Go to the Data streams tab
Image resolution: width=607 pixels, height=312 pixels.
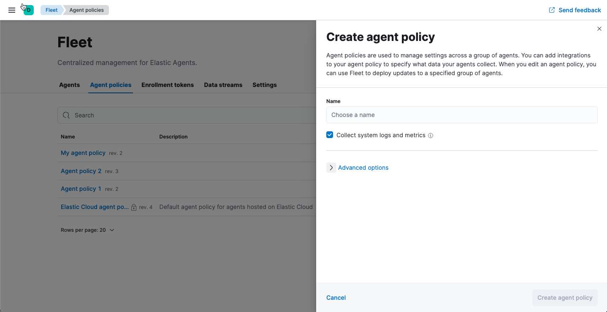coord(223,85)
